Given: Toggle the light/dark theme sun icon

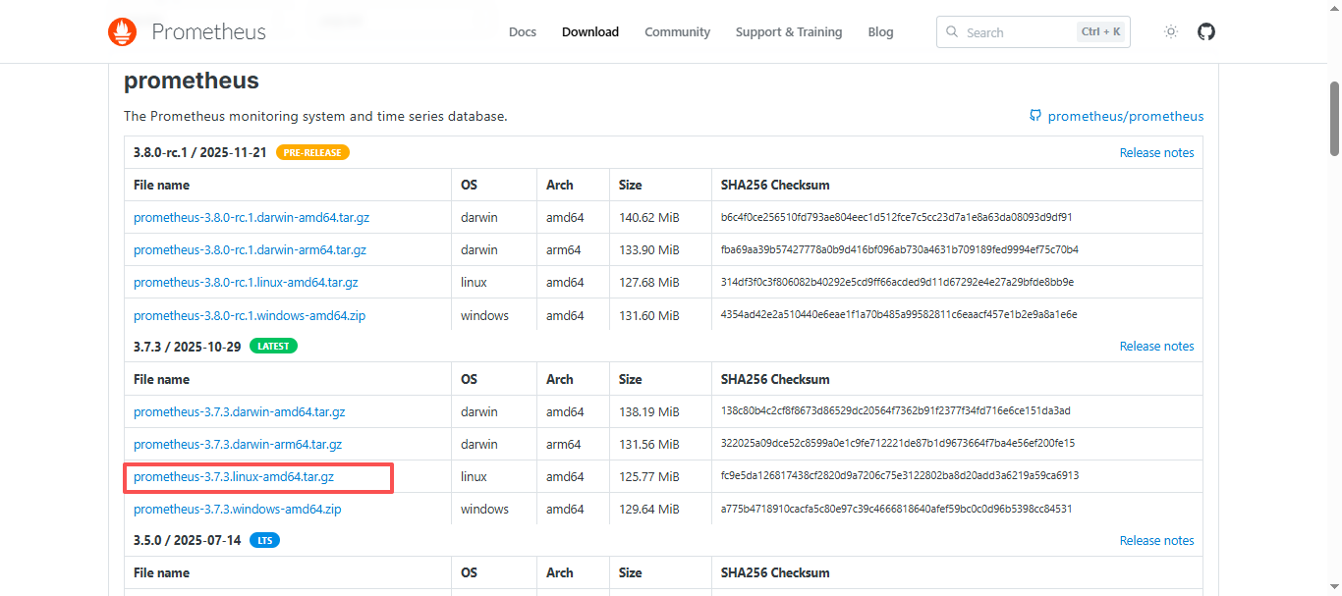Looking at the screenshot, I should coord(1170,31).
